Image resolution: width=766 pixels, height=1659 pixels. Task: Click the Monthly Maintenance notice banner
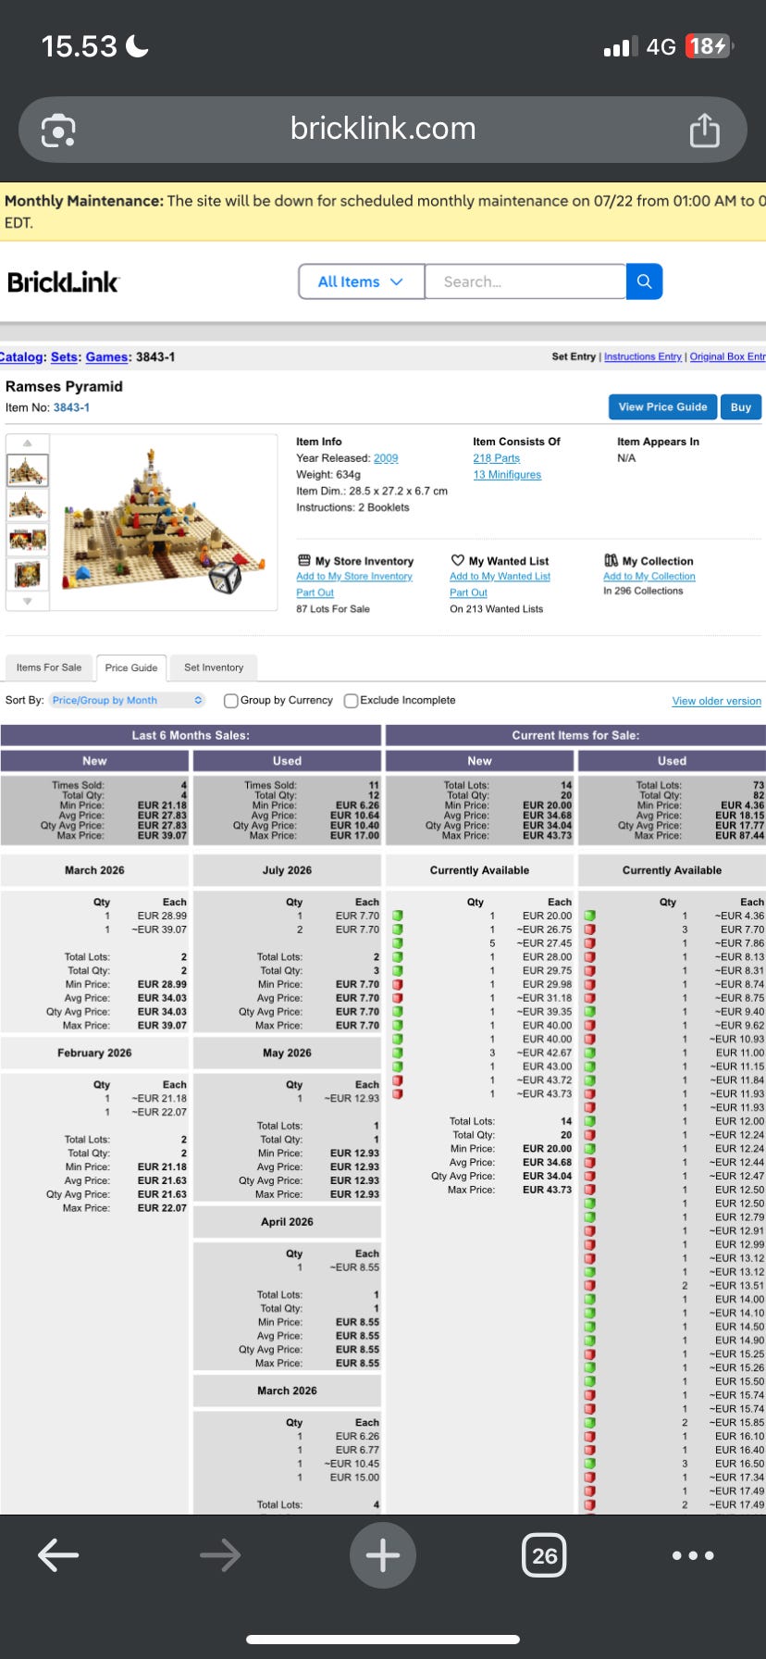click(383, 211)
